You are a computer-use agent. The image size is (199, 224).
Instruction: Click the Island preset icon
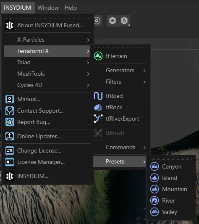point(154,178)
